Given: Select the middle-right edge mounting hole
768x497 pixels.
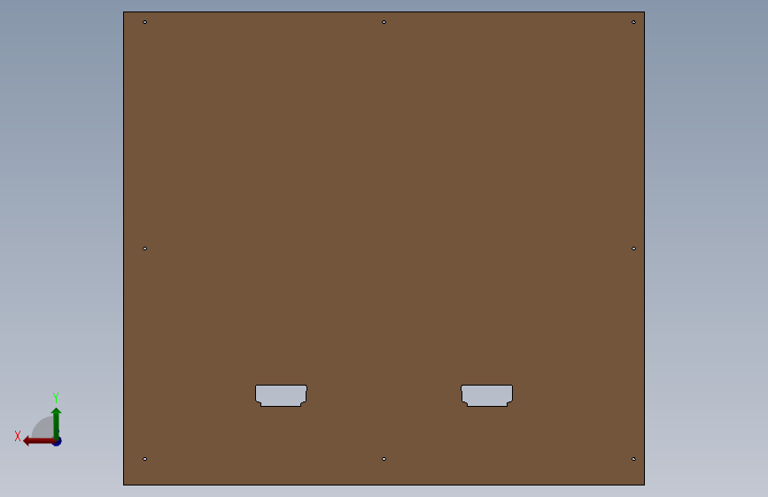Looking at the screenshot, I should [x=633, y=248].
